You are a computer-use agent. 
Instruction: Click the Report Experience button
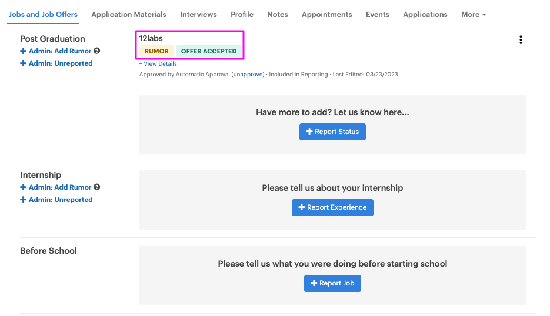332,207
